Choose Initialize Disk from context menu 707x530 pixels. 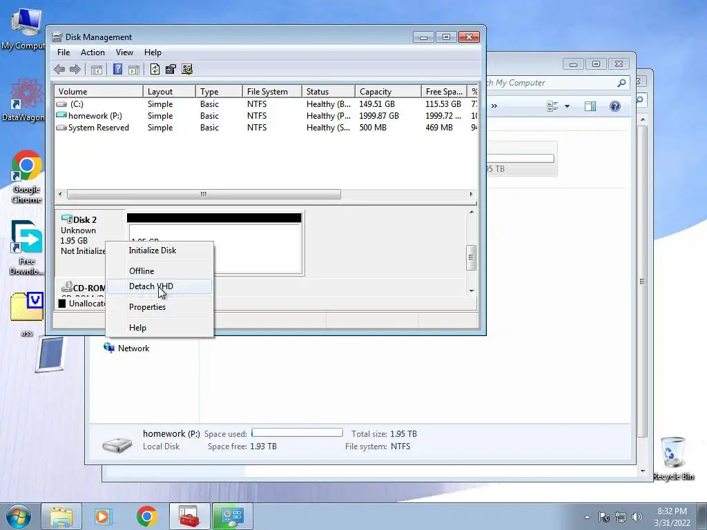159,251
